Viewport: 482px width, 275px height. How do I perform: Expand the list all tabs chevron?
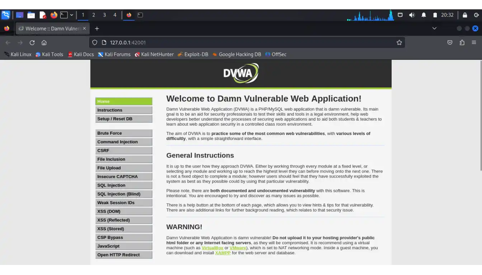[434, 28]
